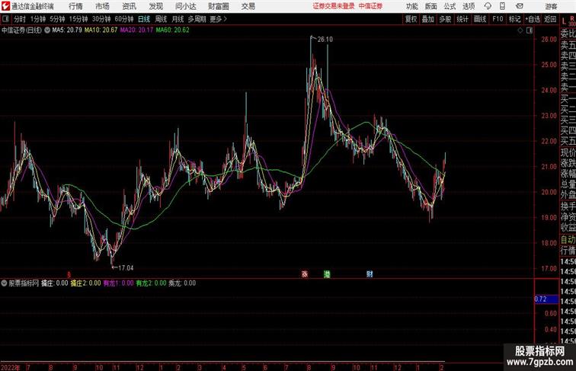Click the mobile phone icon
Screen dimensions: 576x371
502,6
